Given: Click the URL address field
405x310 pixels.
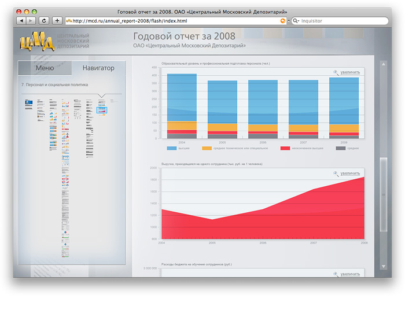Looking at the screenshot, I should click(x=174, y=21).
